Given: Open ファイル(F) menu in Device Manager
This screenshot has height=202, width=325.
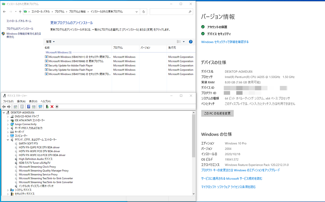Looking at the screenshot, I should click(8, 101).
